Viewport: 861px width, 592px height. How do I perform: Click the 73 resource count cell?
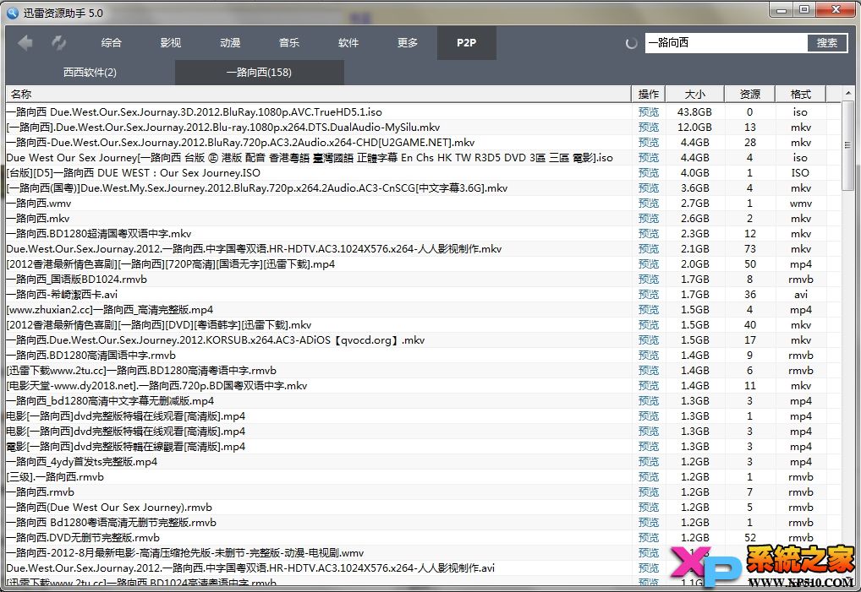point(750,249)
